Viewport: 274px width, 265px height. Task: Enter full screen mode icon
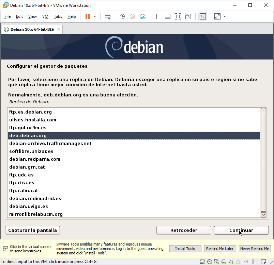[x=178, y=16]
